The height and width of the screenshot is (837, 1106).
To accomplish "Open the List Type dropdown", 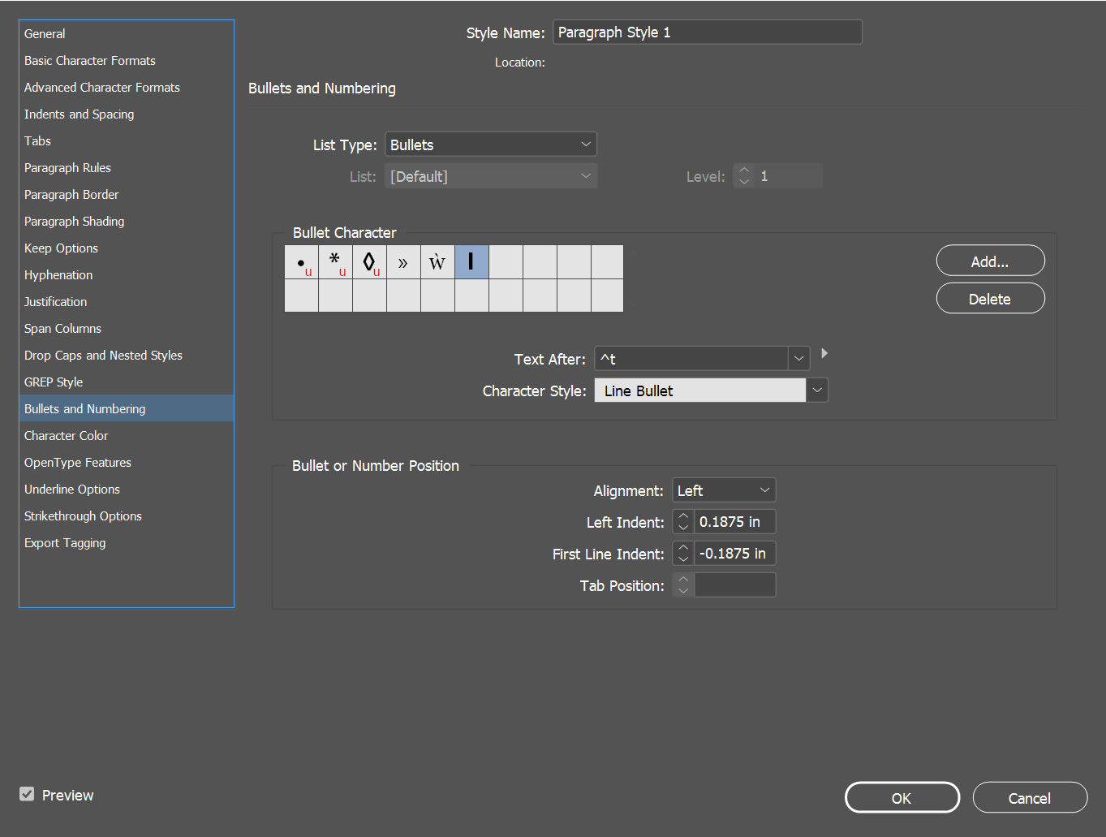I will point(491,145).
